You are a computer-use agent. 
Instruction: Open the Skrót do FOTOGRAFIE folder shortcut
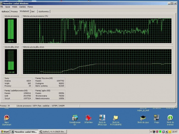tap(116, 120)
